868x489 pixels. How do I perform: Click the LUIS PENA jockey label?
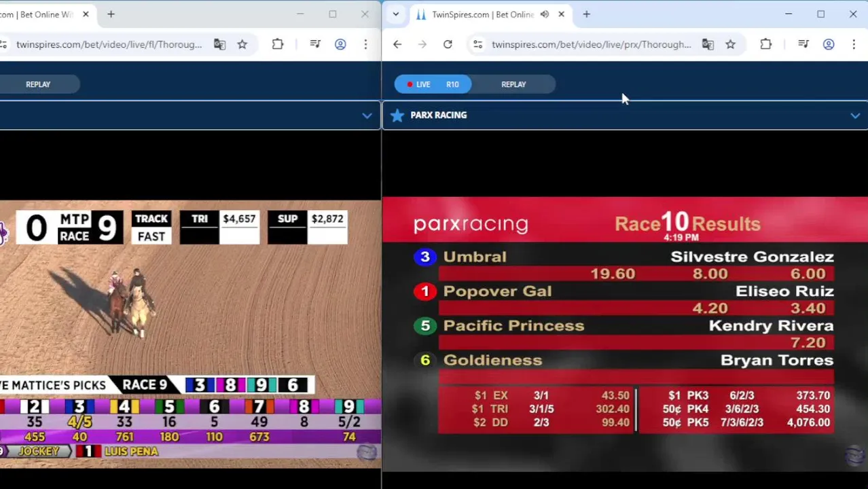131,452
